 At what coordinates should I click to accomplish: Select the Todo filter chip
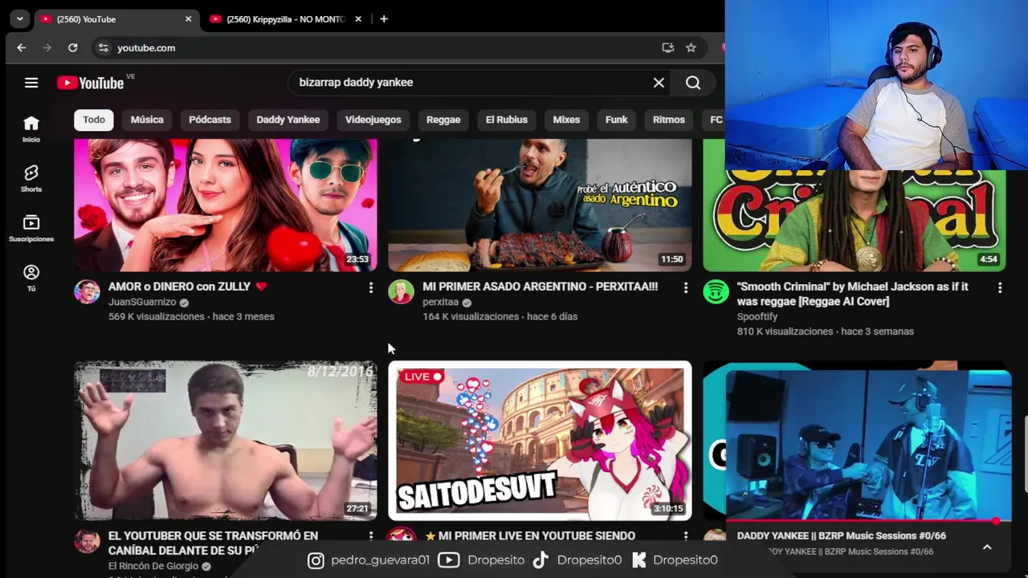click(x=94, y=120)
